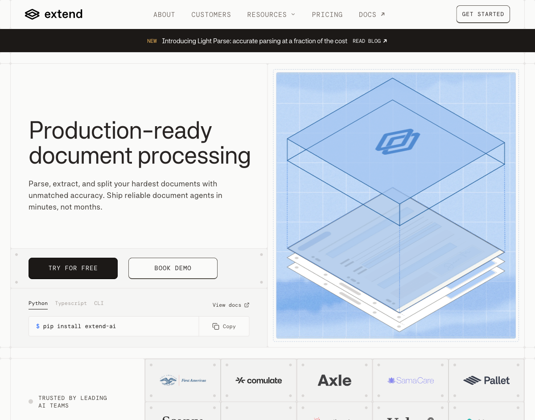Screen dimensions: 535x420
Task: Click the Try For Free button
Action: click(x=73, y=268)
